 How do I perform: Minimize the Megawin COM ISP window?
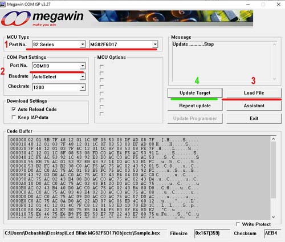248,5
